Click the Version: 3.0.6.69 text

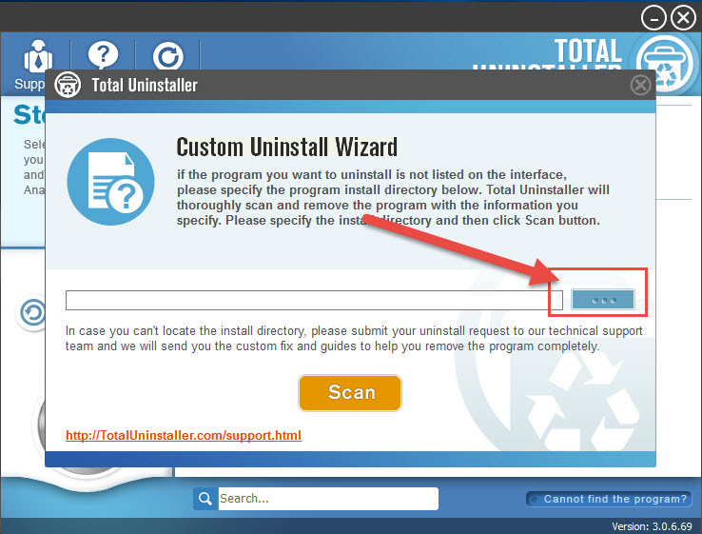click(x=652, y=526)
